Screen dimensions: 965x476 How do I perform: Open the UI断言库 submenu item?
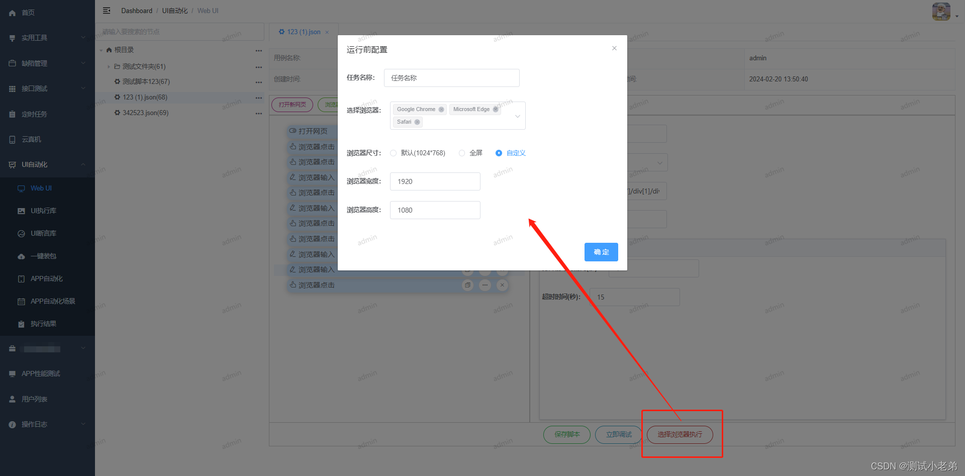point(47,233)
